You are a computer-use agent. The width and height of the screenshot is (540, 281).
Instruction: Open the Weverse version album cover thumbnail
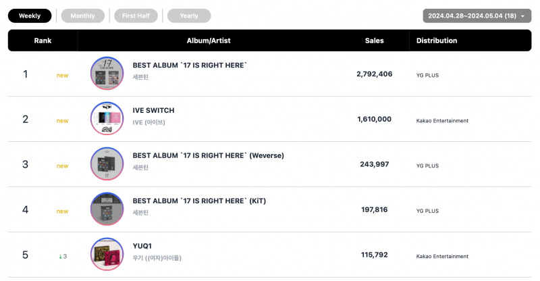tap(107, 163)
